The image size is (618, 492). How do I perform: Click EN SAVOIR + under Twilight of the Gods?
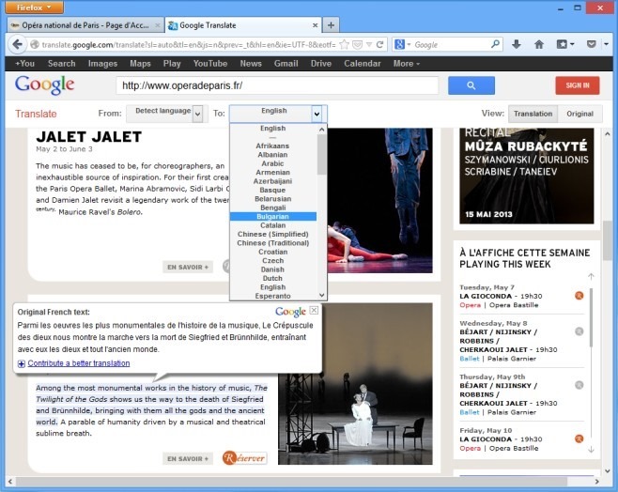[x=188, y=458]
